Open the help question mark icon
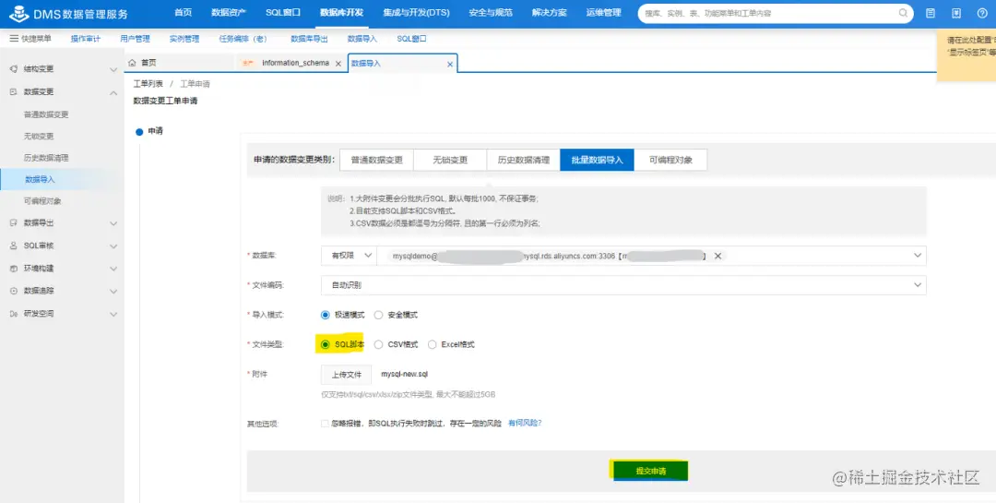This screenshot has height=503, width=996. (x=982, y=13)
